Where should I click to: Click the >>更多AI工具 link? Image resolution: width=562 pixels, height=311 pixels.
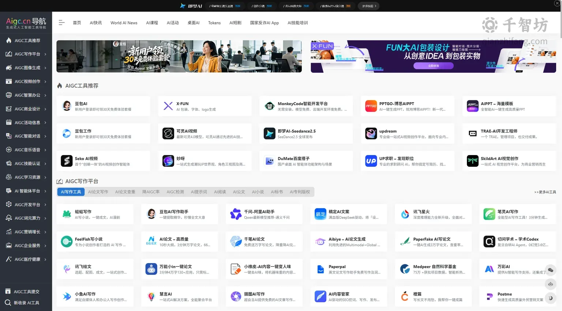point(545,192)
